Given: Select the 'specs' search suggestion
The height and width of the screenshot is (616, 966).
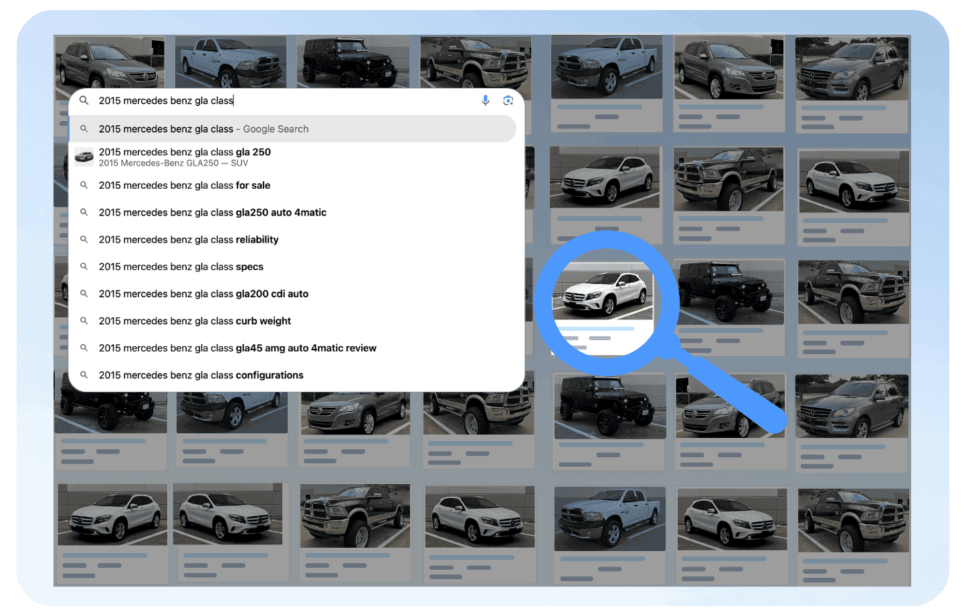Looking at the screenshot, I should click(181, 267).
